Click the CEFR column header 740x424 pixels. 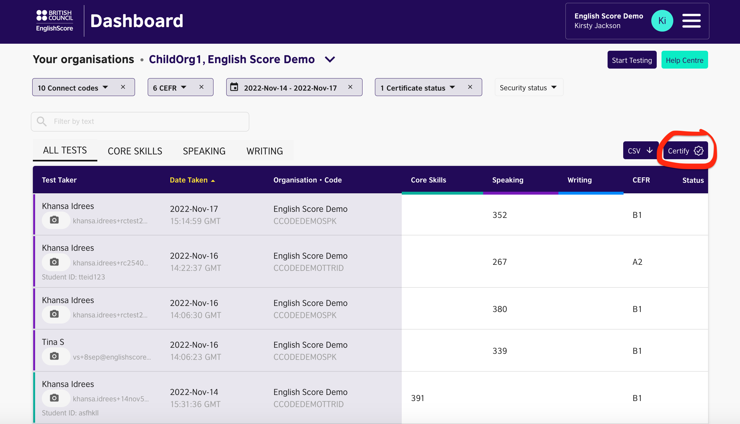(641, 180)
